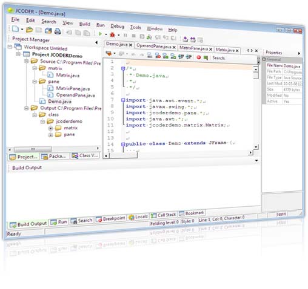This screenshot has width=308, height=289.
Task: Click the second unfold icon in editor toolbar
Action: 189,57
